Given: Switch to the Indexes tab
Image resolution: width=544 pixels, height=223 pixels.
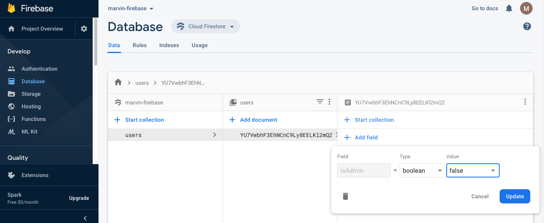Looking at the screenshot, I should [169, 46].
